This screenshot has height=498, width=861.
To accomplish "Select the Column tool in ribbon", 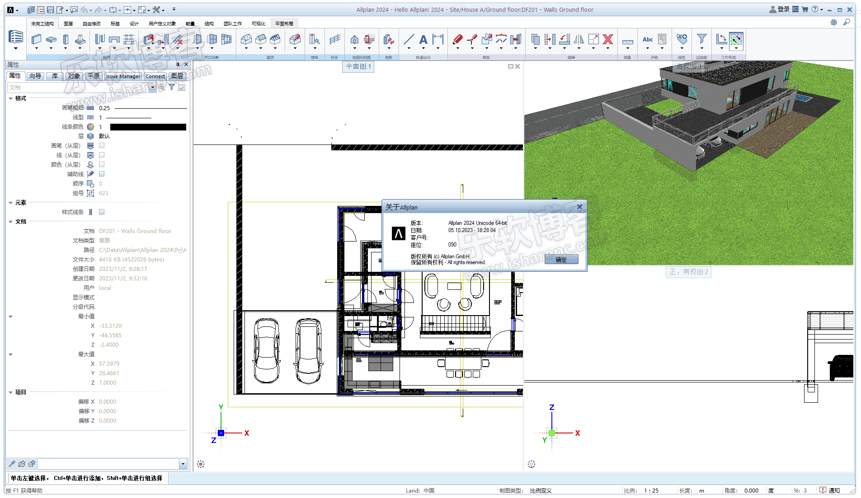I will [66, 40].
